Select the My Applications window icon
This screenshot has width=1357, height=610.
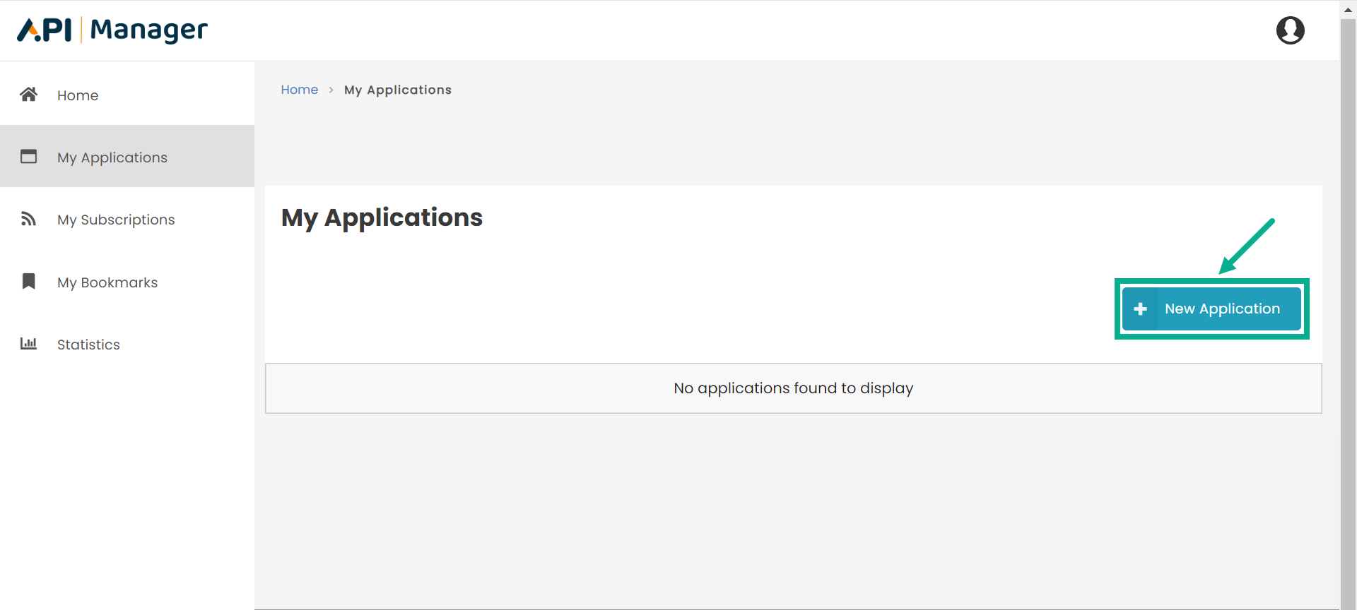pos(28,156)
